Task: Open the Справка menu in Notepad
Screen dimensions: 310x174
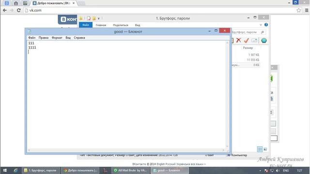Action: 79,38
